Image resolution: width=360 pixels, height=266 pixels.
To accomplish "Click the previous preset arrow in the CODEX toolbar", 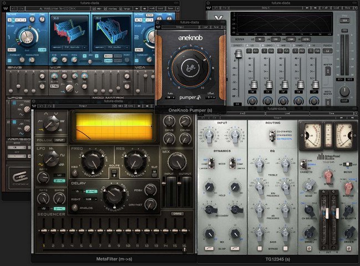I will click(137, 8).
